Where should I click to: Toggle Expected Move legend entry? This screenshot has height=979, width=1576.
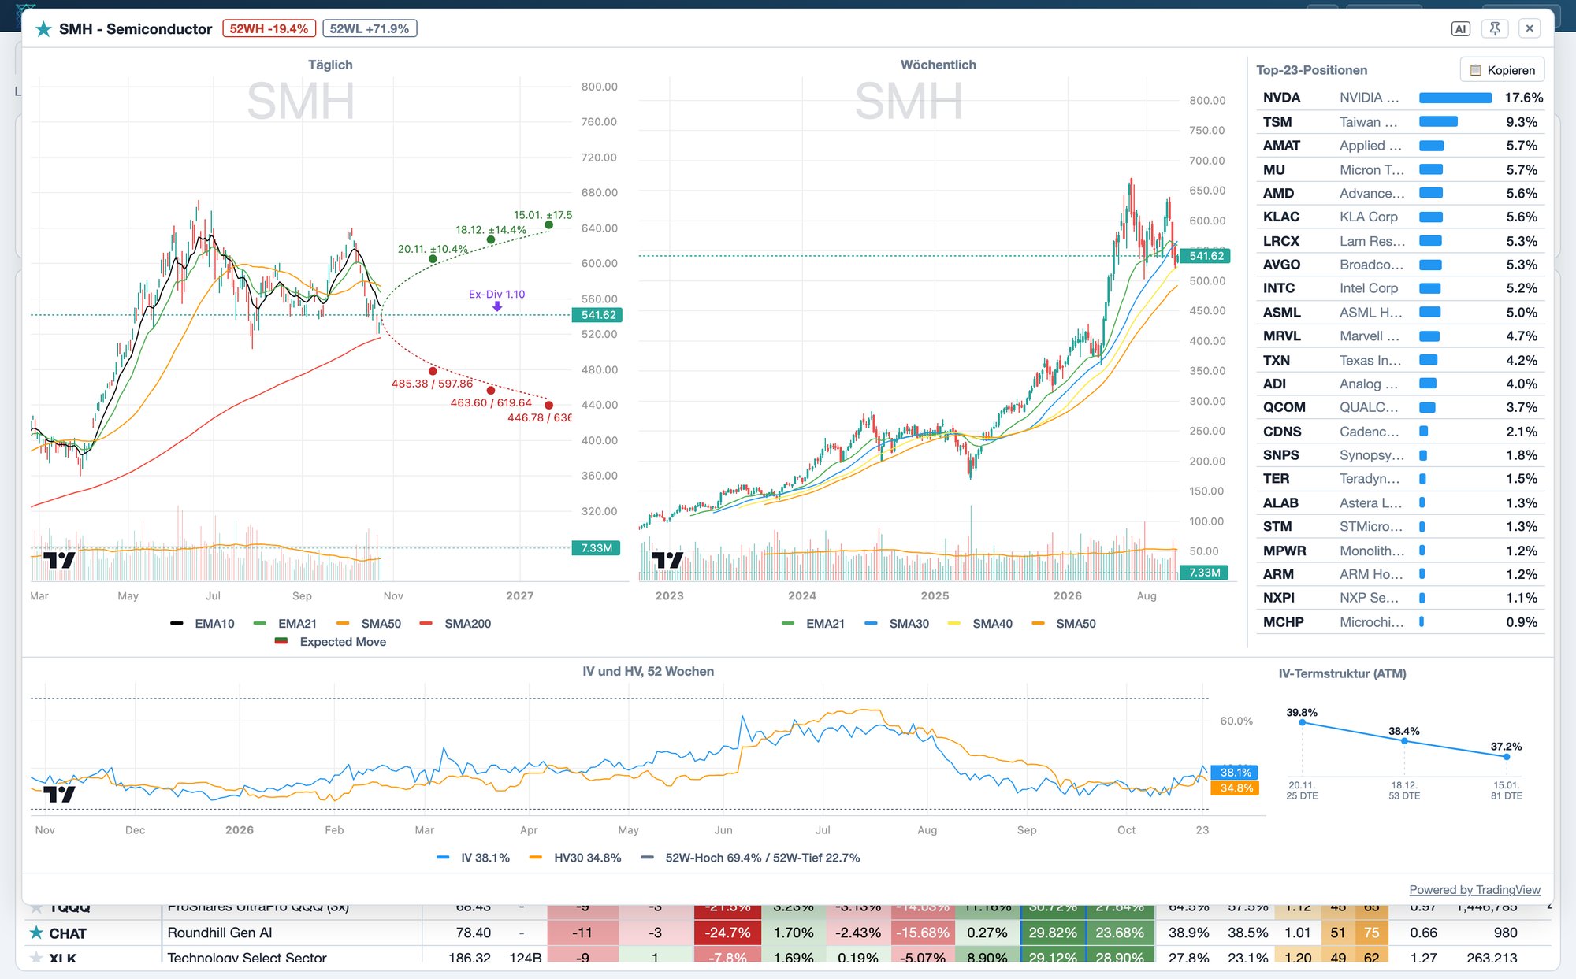(x=330, y=641)
